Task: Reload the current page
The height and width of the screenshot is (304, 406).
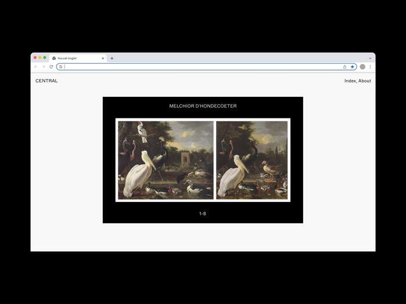Action: coord(51,67)
